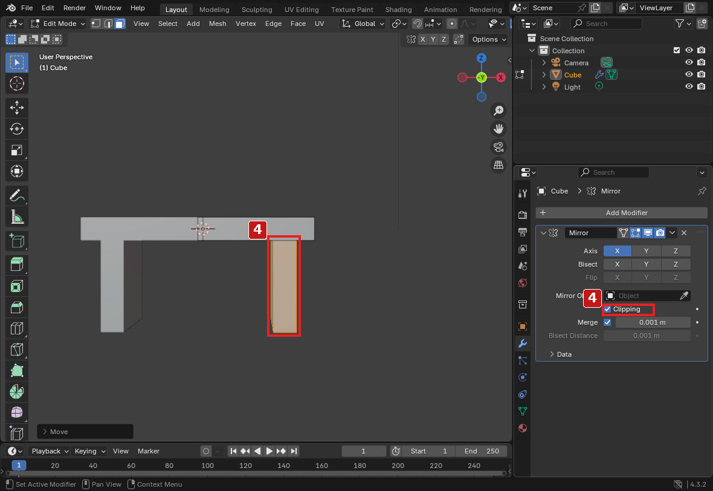
Task: Select the Loop Cut tool
Action: tap(17, 328)
